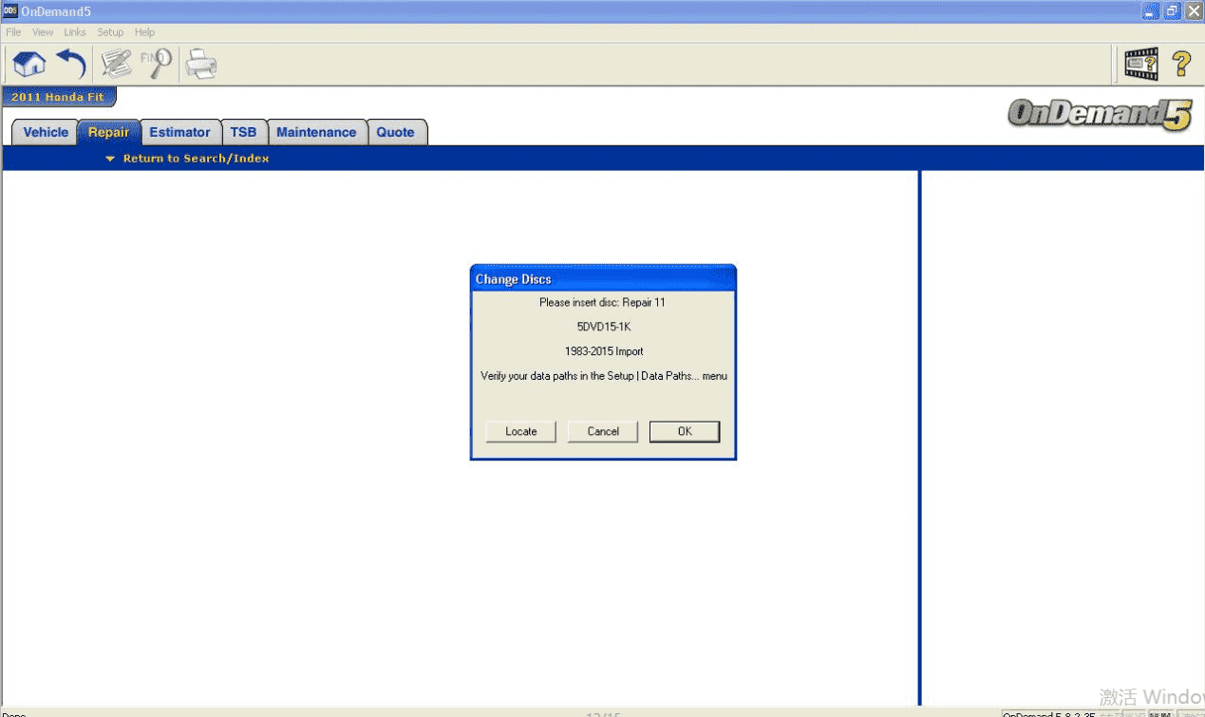
Task: Restore down the OnDemand5 window
Action: click(x=1172, y=10)
